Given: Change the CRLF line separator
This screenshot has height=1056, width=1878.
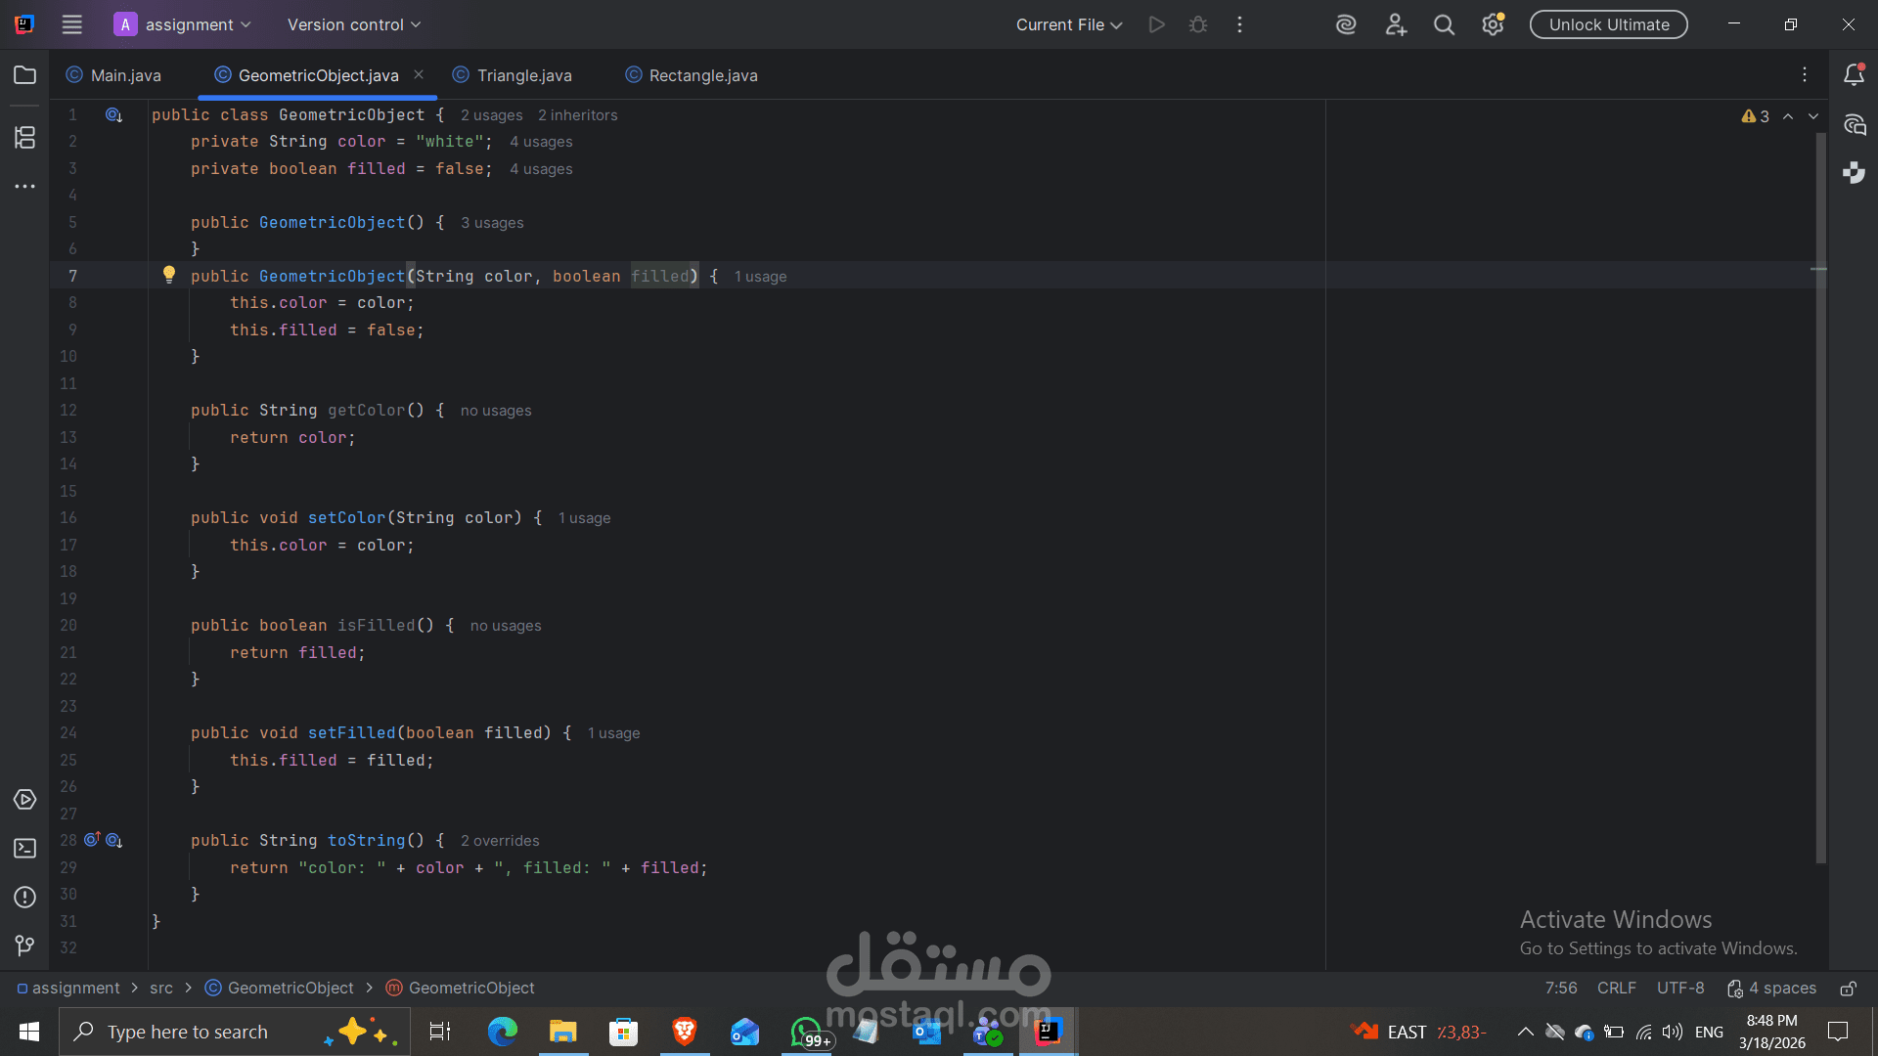Looking at the screenshot, I should tap(1616, 989).
